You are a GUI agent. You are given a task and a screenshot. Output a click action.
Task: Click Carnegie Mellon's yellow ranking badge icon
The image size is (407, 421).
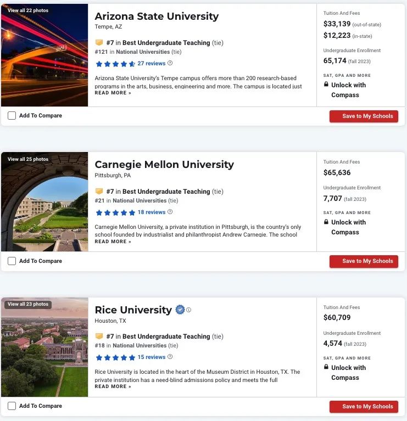99,191
